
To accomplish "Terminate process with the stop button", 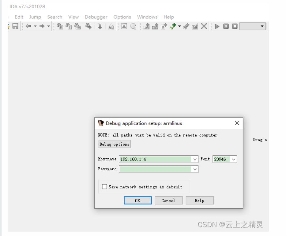I will click(x=235, y=26).
